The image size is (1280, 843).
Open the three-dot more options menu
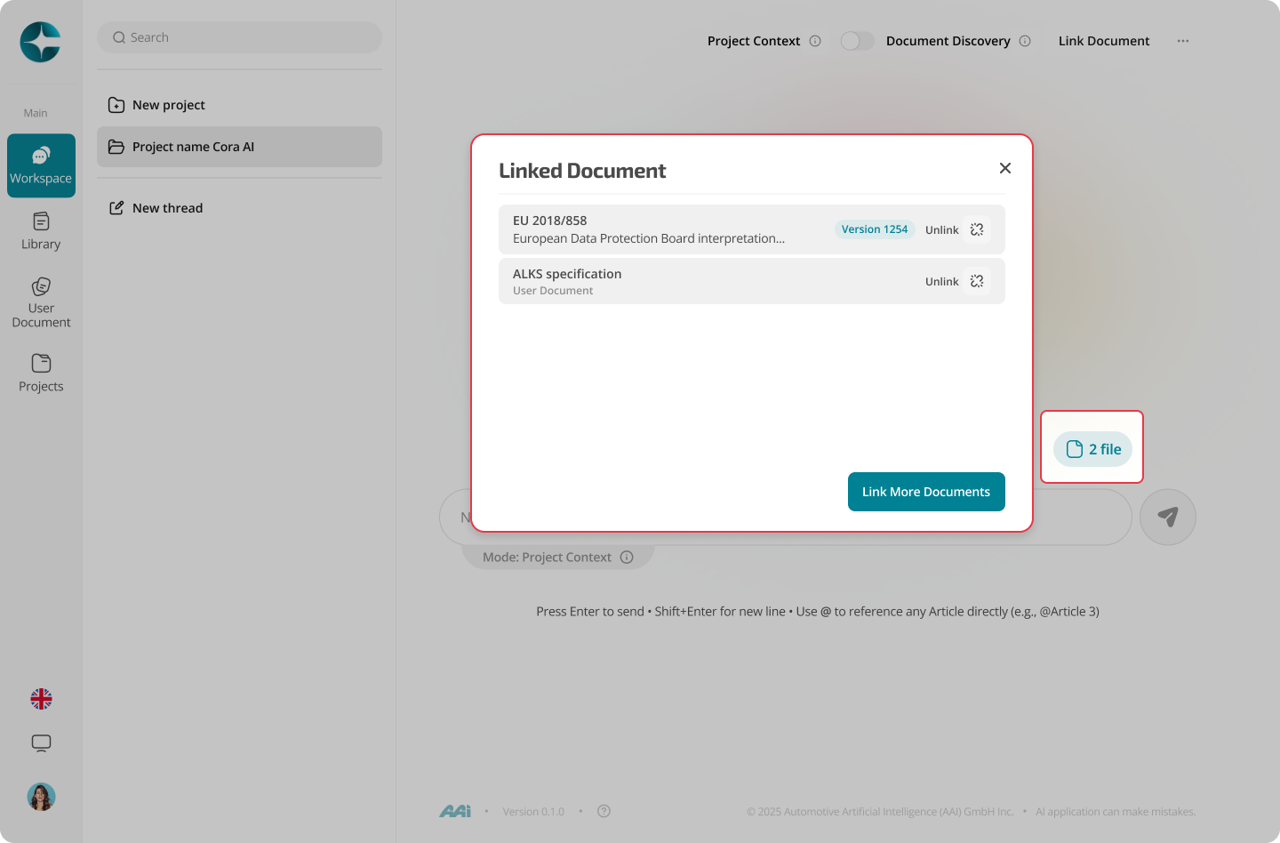(x=1183, y=41)
